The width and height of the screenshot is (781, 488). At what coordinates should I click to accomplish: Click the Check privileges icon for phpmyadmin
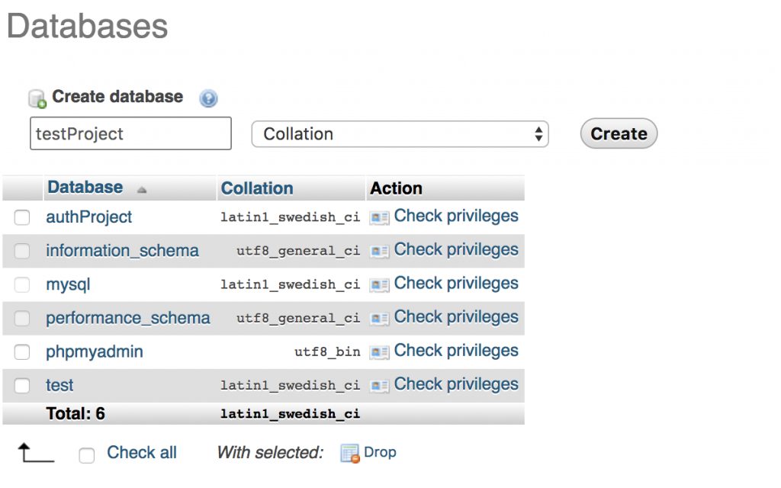(379, 352)
